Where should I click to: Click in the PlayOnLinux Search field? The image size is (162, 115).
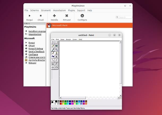124,17
